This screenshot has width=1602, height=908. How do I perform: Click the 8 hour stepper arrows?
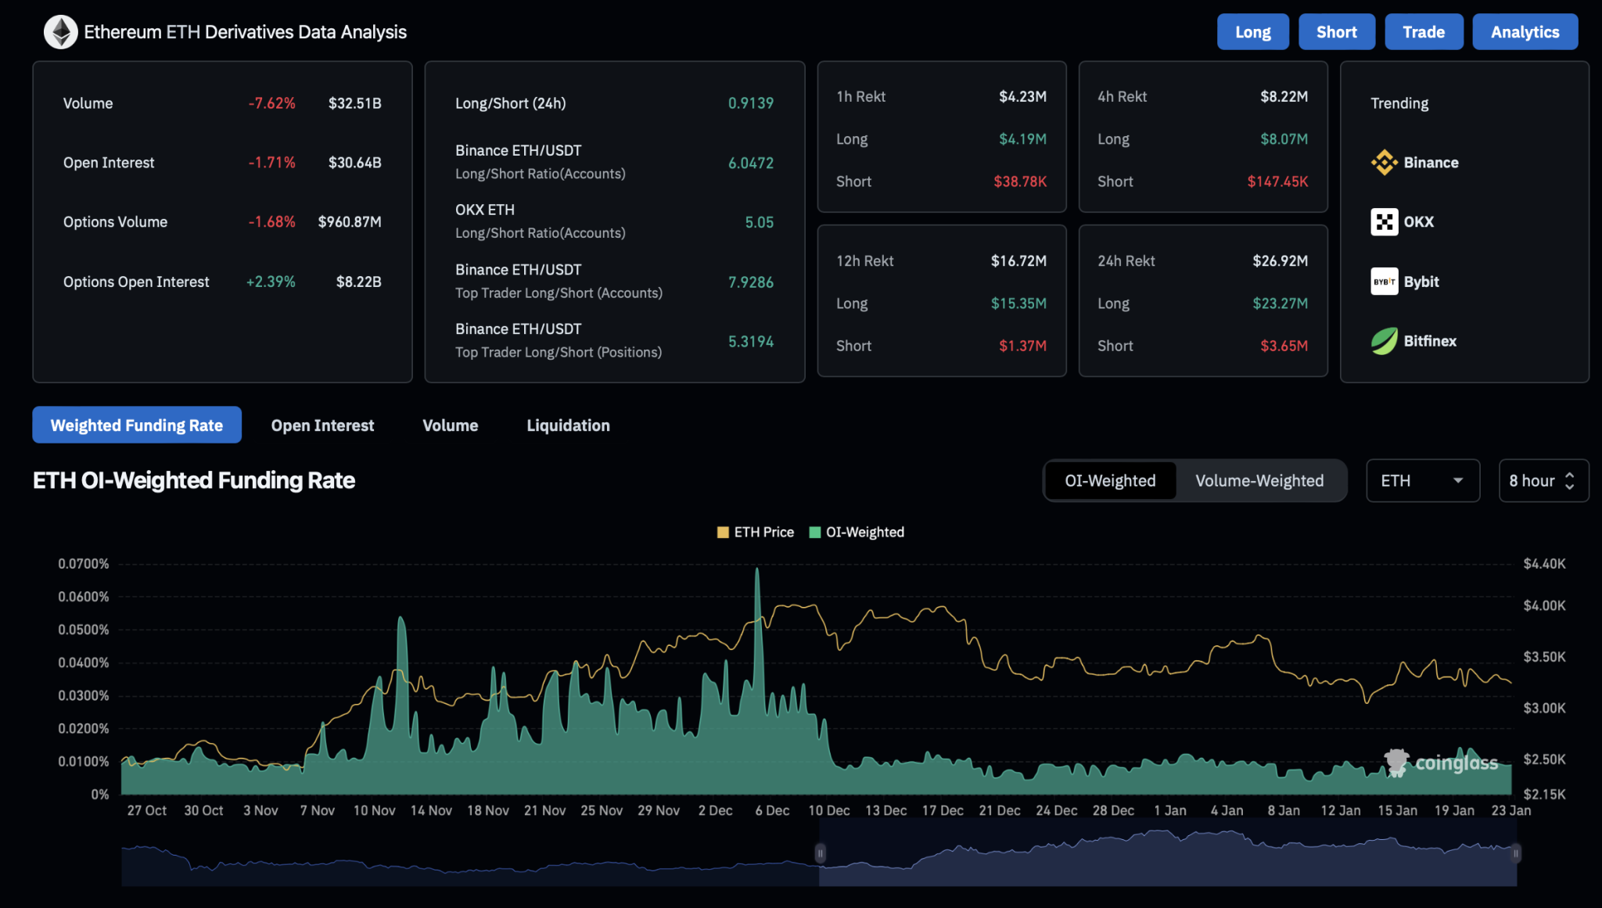pos(1569,481)
